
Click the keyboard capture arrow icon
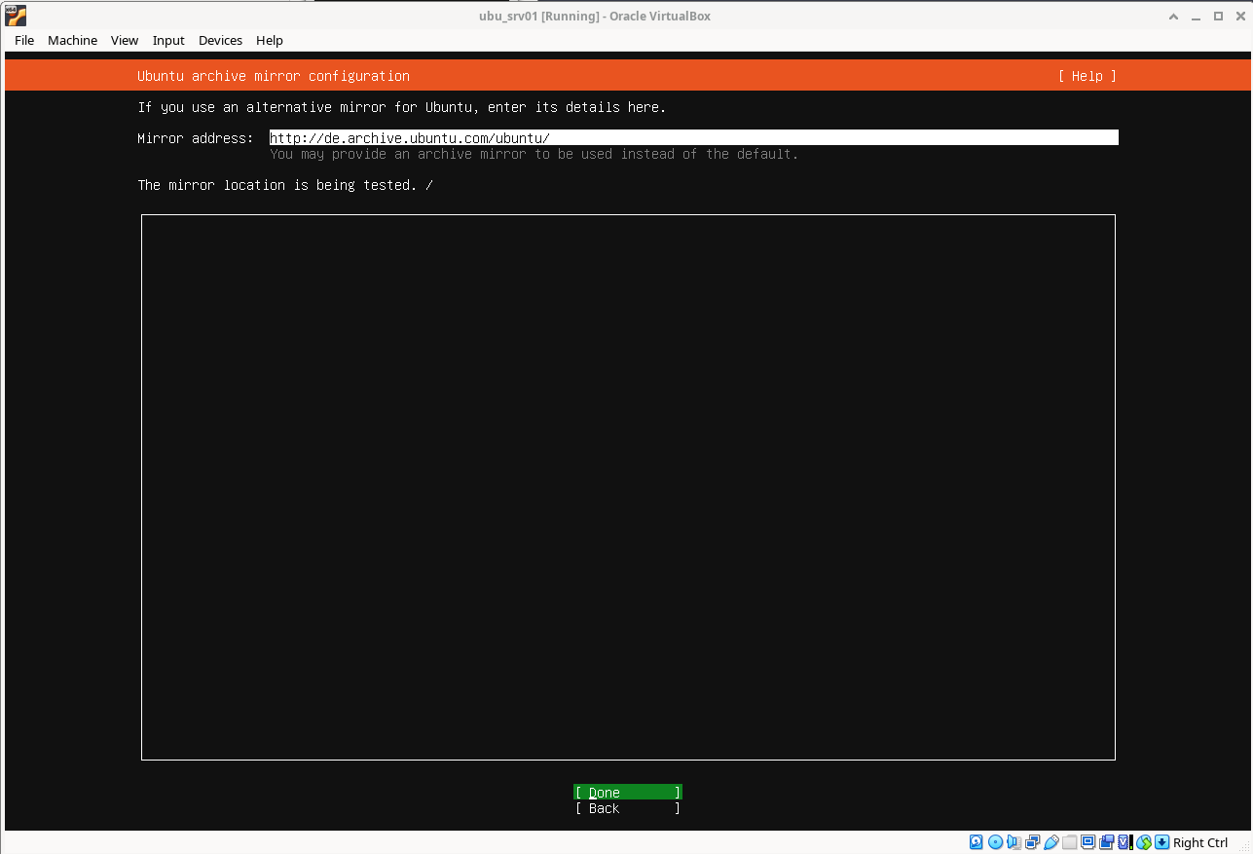[1161, 842]
